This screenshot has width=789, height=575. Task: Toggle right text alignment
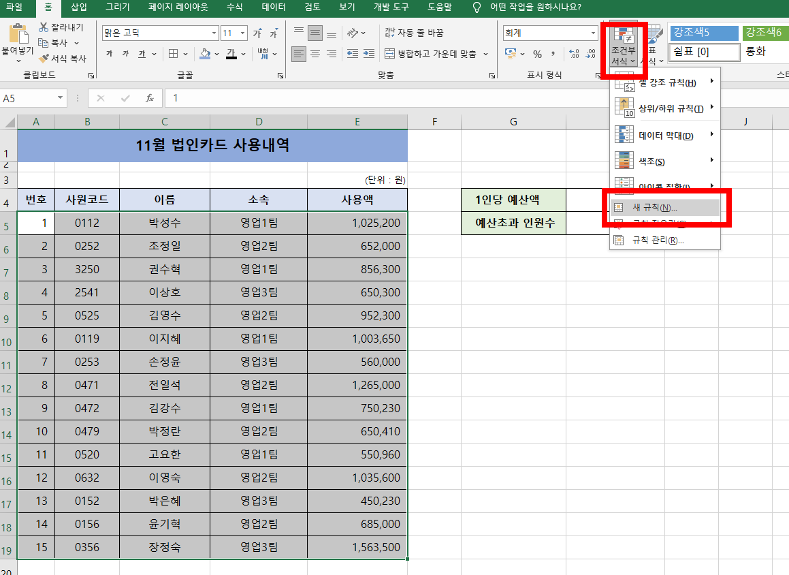point(331,53)
